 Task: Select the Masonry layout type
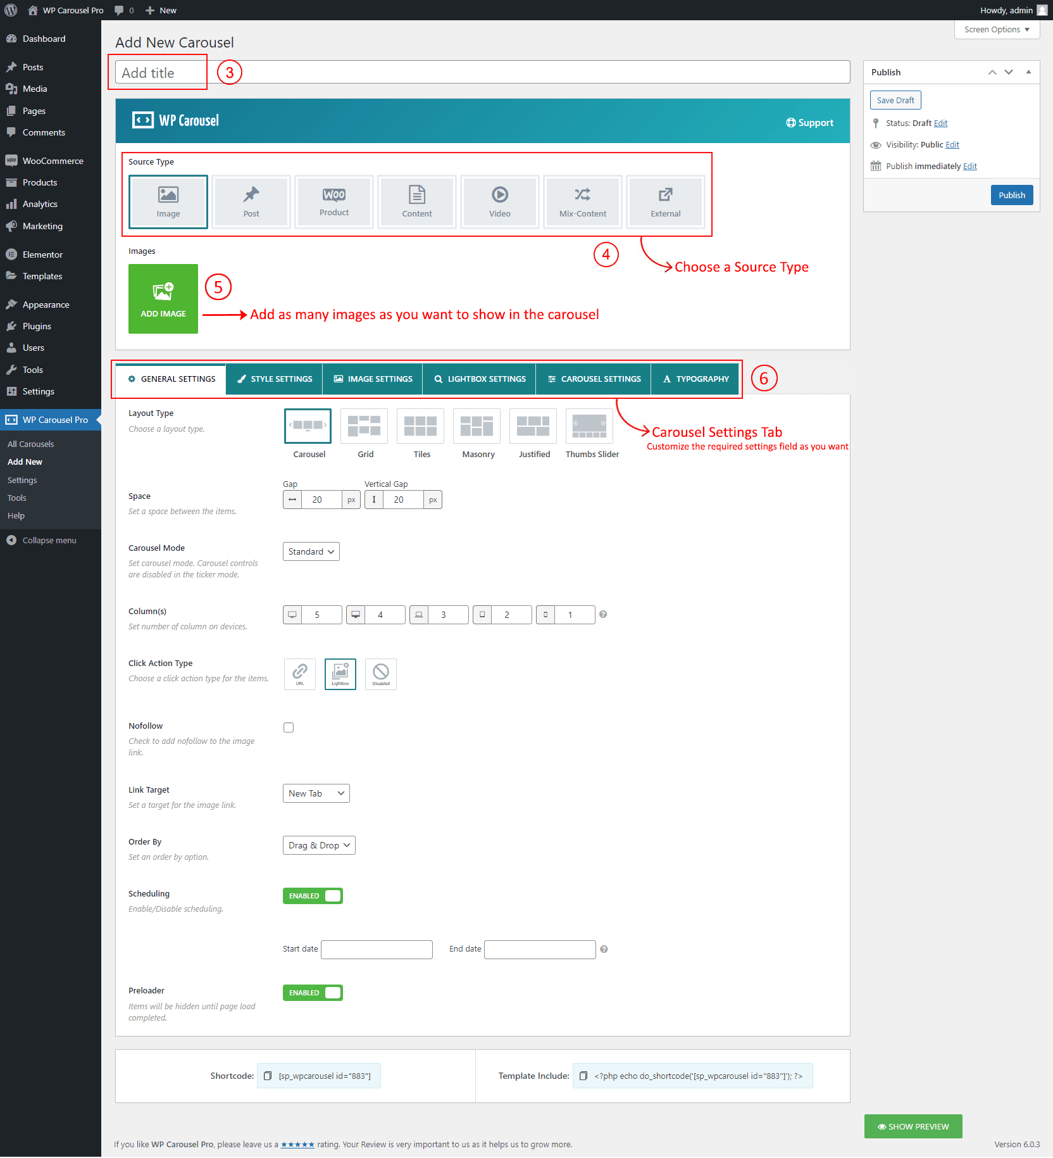(x=478, y=426)
